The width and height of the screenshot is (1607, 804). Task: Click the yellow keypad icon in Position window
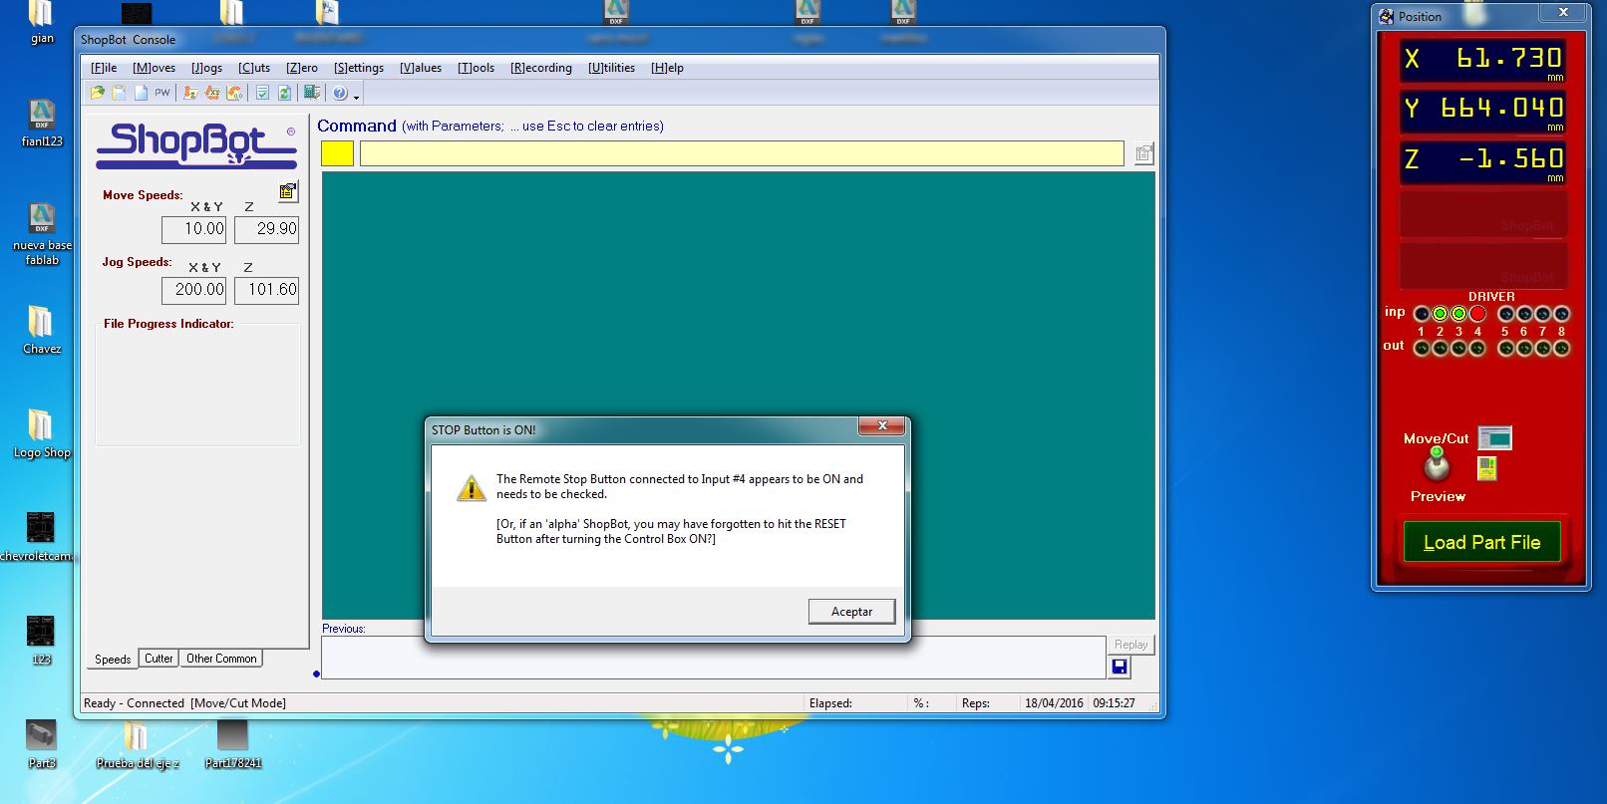[x=1487, y=468]
